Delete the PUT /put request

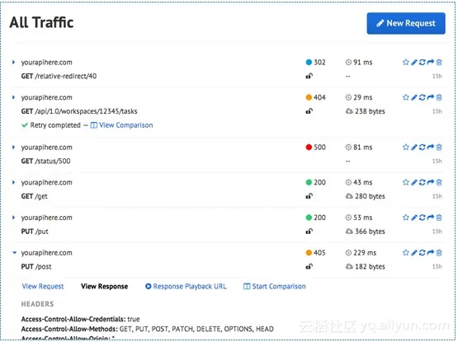439,218
